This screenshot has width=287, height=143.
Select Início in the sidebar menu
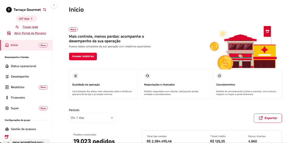14,45
